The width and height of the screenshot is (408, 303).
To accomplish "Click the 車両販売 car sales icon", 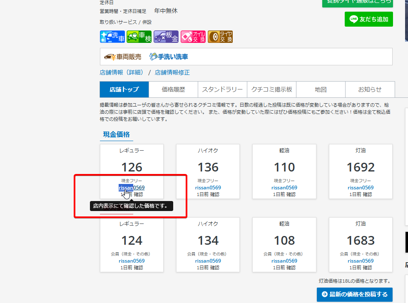I will click(122, 57).
